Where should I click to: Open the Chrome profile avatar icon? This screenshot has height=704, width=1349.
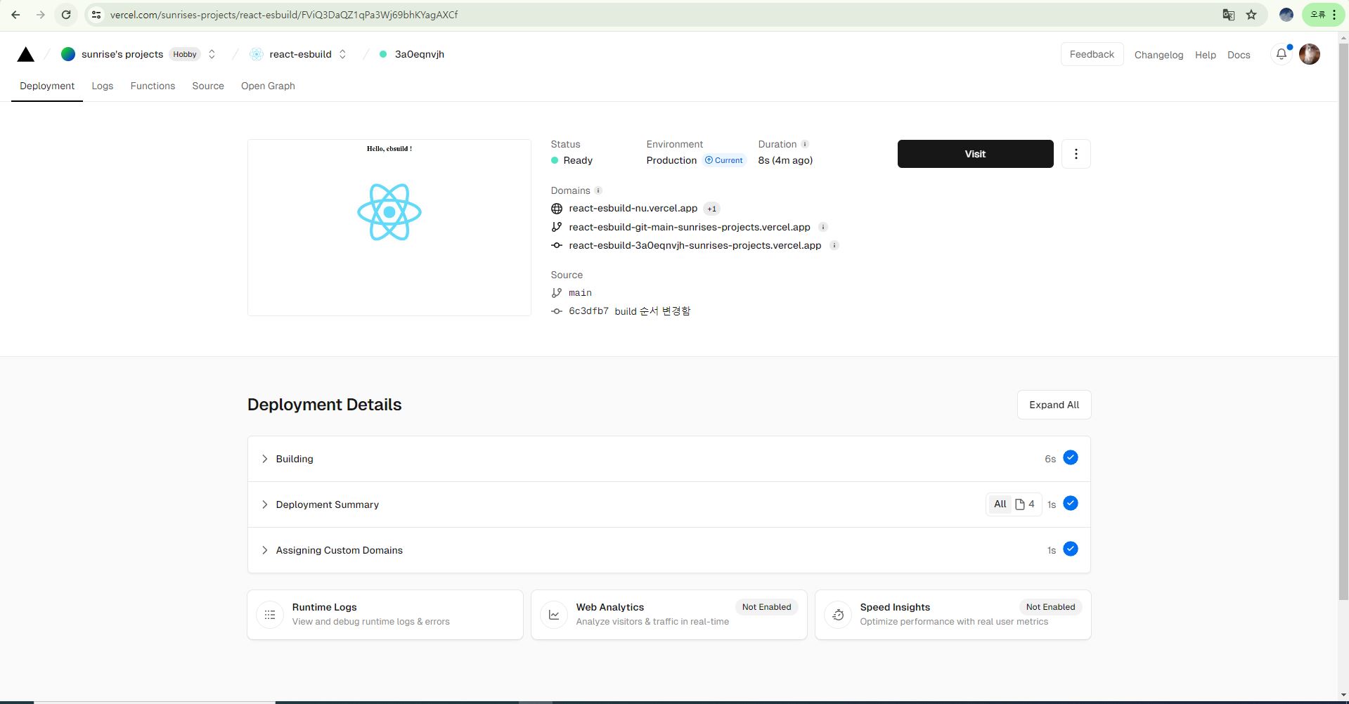(x=1286, y=15)
